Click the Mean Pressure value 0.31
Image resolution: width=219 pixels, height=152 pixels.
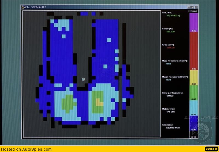168,80
